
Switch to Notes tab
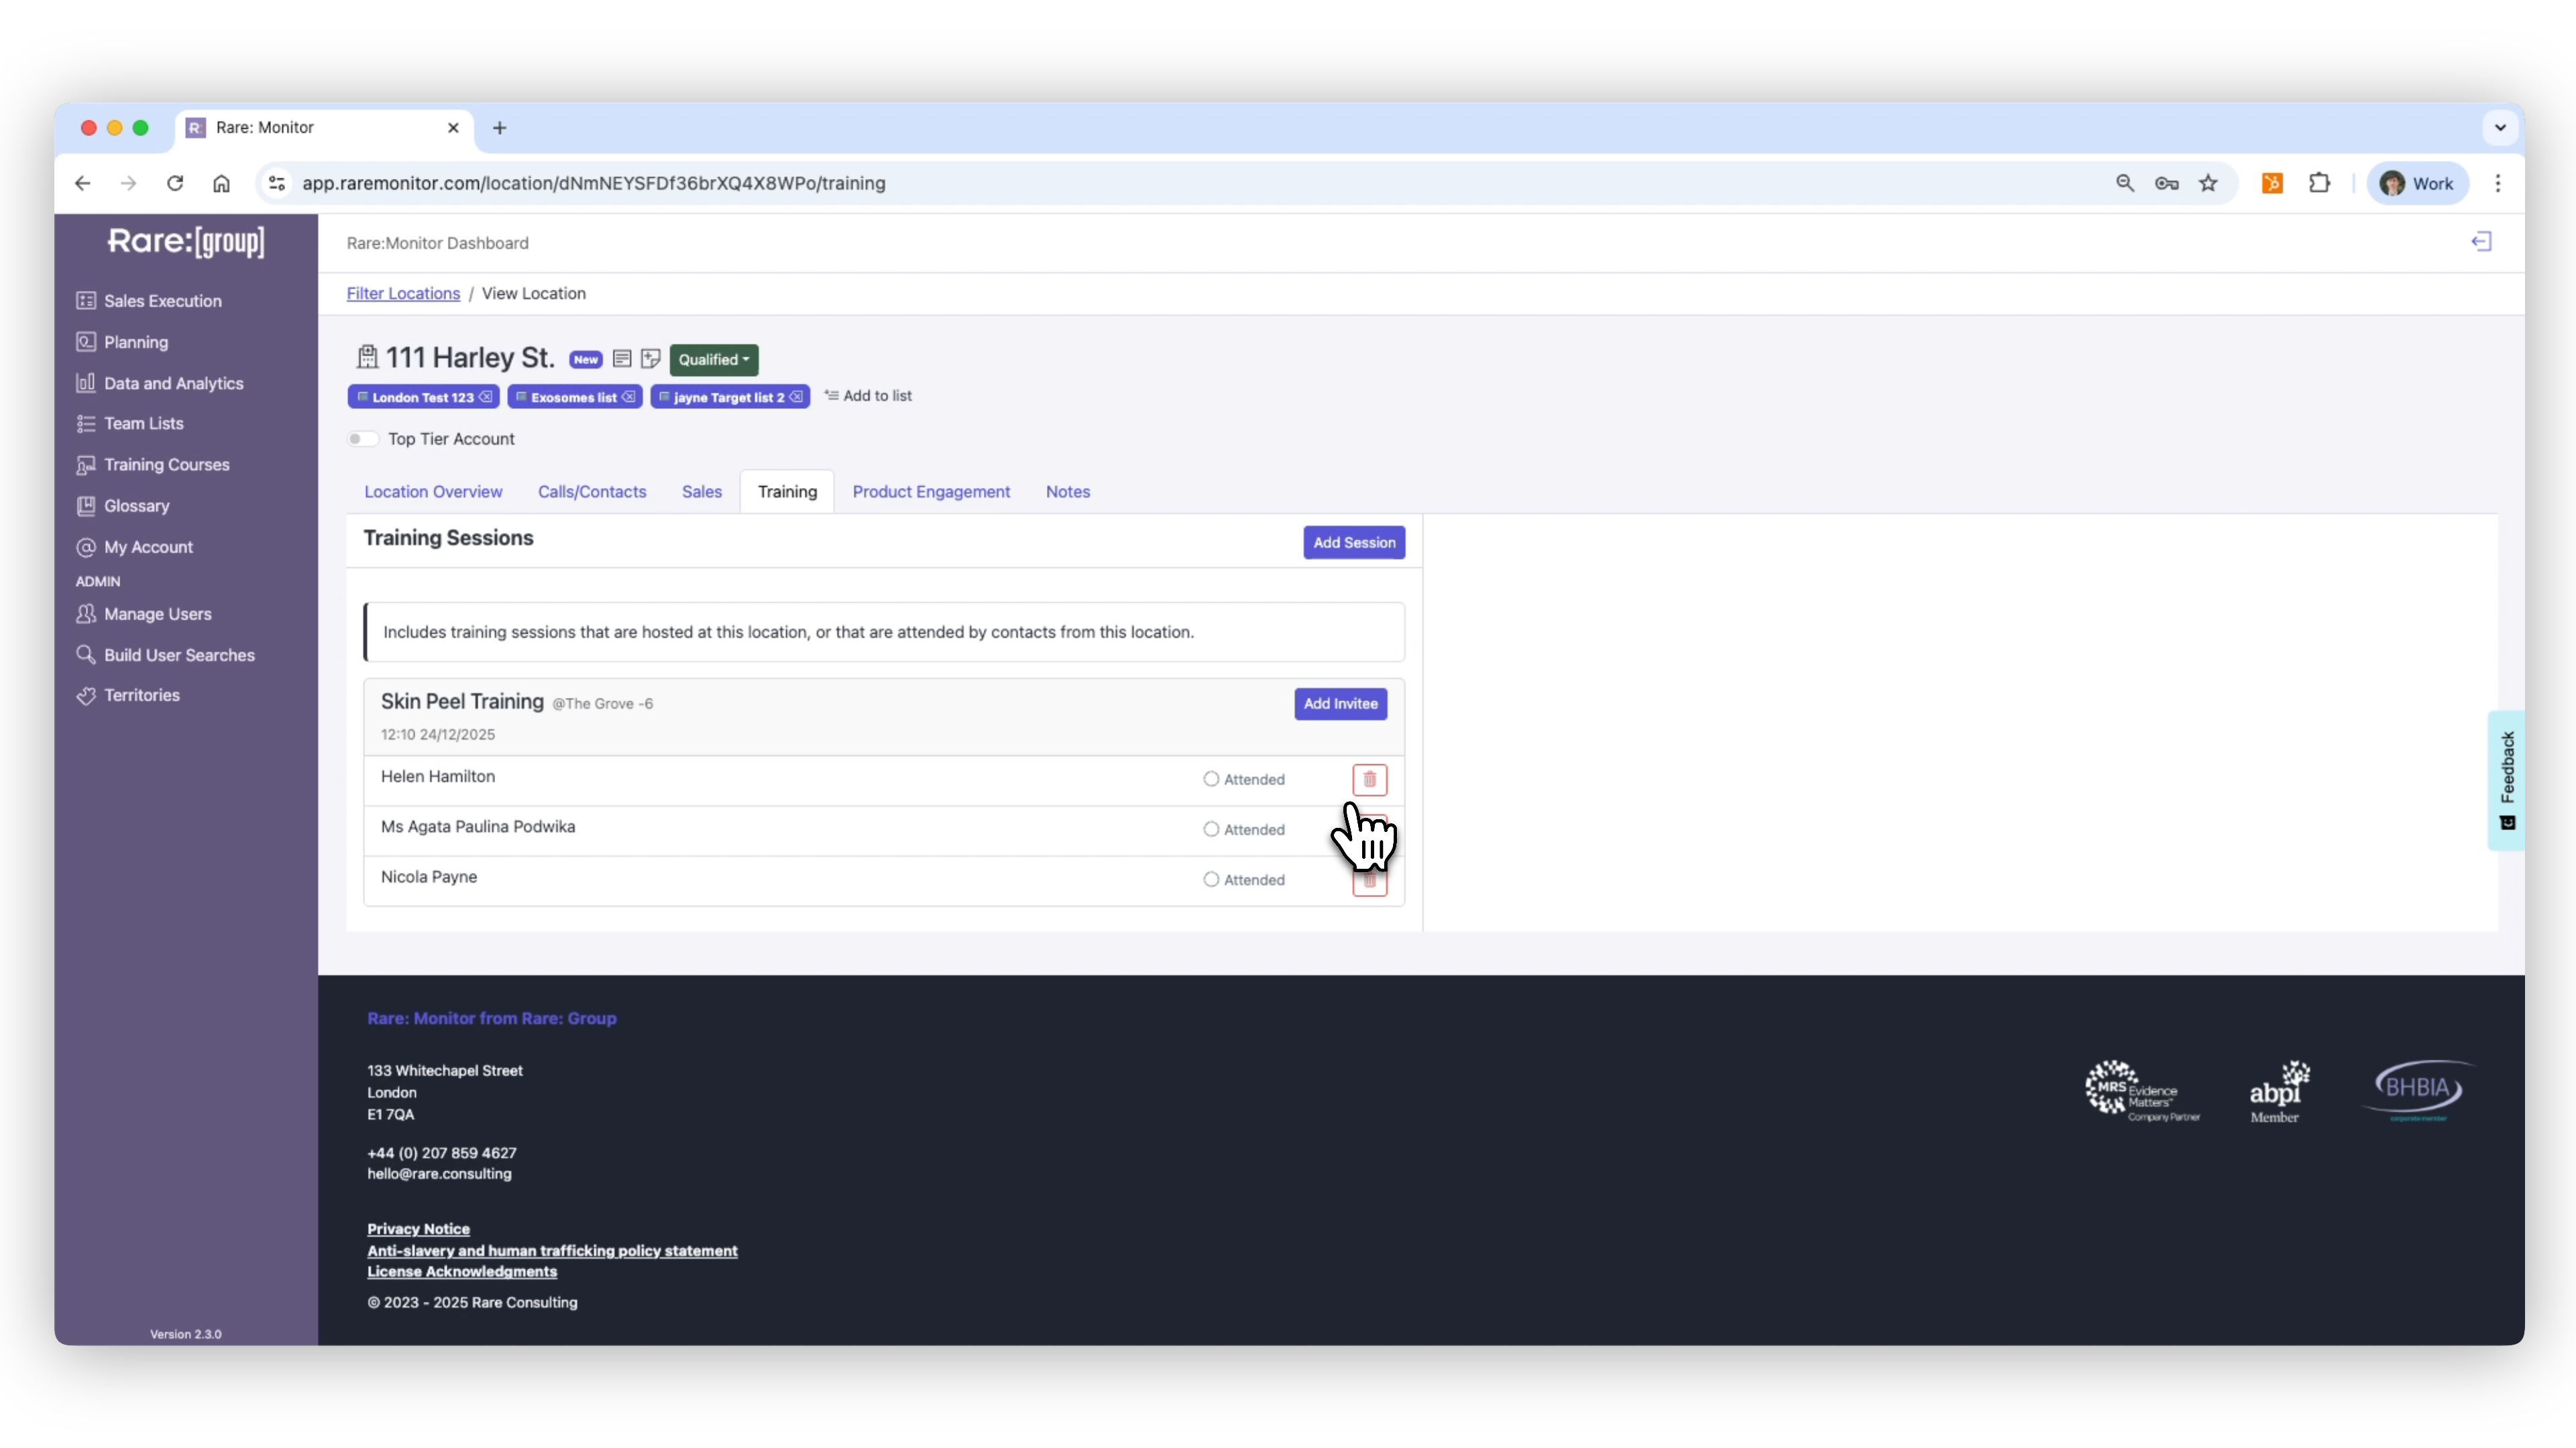click(x=1068, y=491)
